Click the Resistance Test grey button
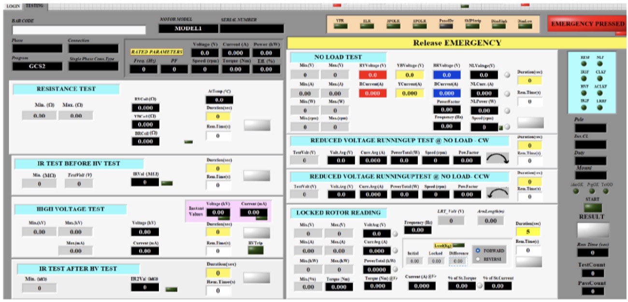628x302 pixels. point(257,125)
